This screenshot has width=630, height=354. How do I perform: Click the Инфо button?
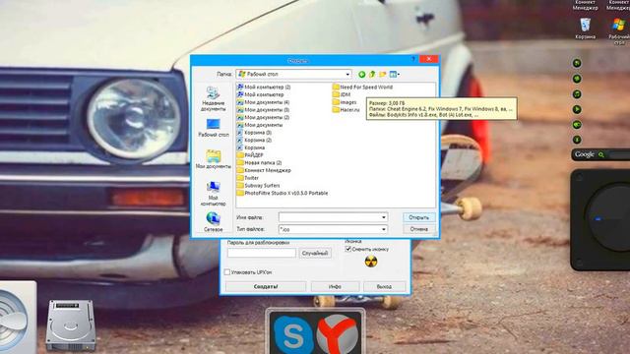pos(335,286)
